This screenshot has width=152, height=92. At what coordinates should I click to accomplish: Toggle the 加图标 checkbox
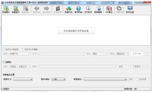[4, 62]
